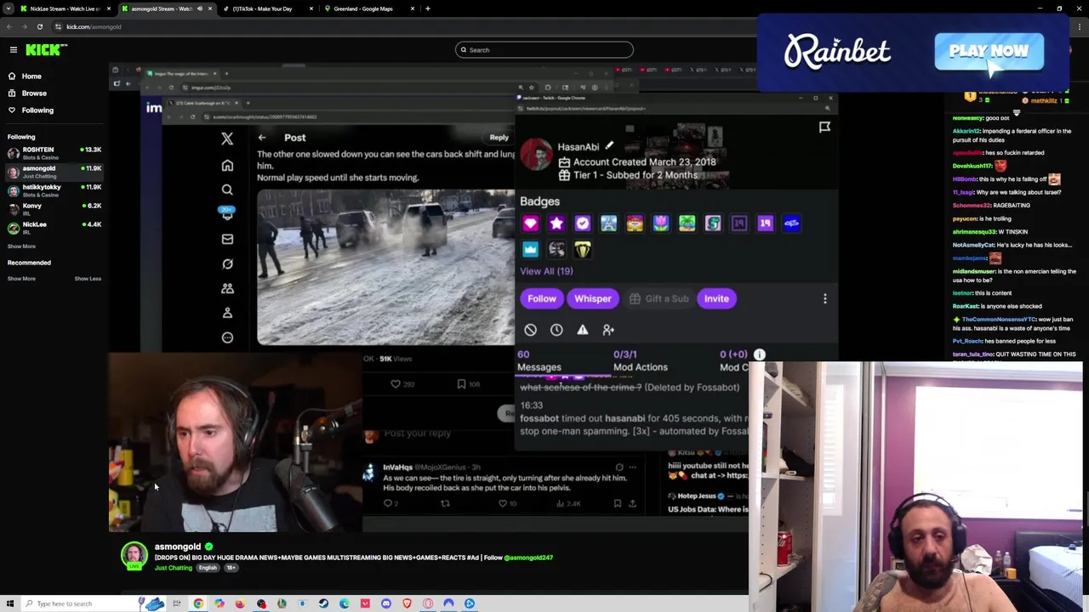Click the snowy street video in the post
This screenshot has width=1089, height=612.
[x=386, y=267]
